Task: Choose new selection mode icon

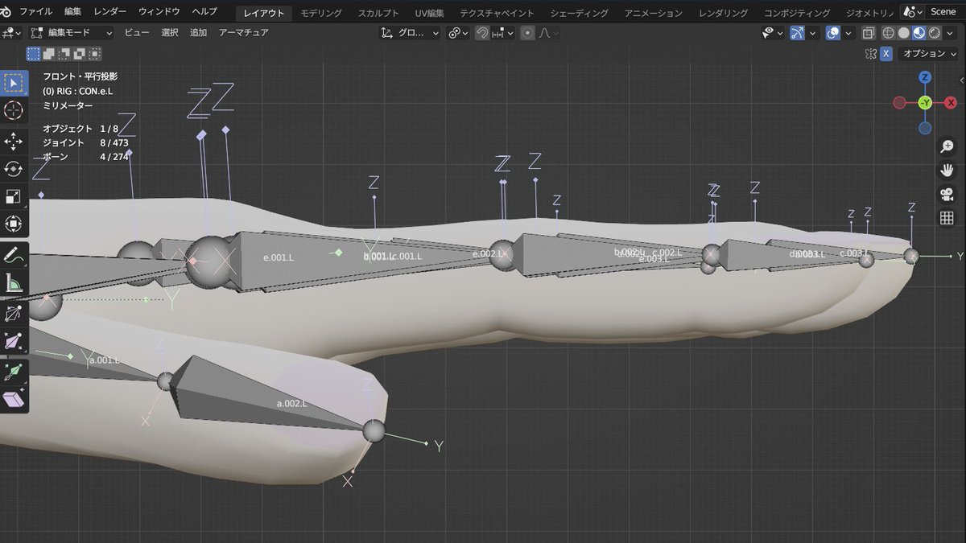Action: coord(34,54)
